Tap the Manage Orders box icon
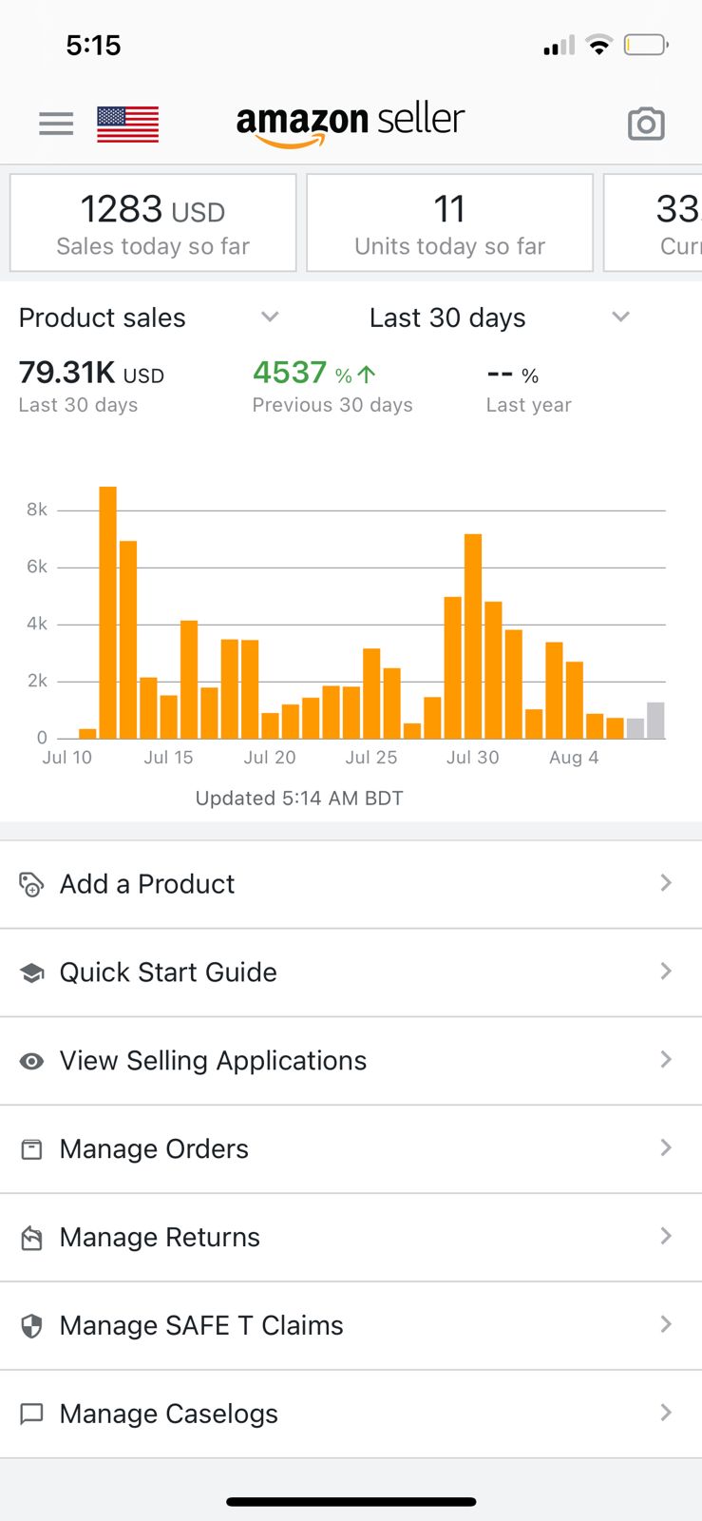 31,1149
